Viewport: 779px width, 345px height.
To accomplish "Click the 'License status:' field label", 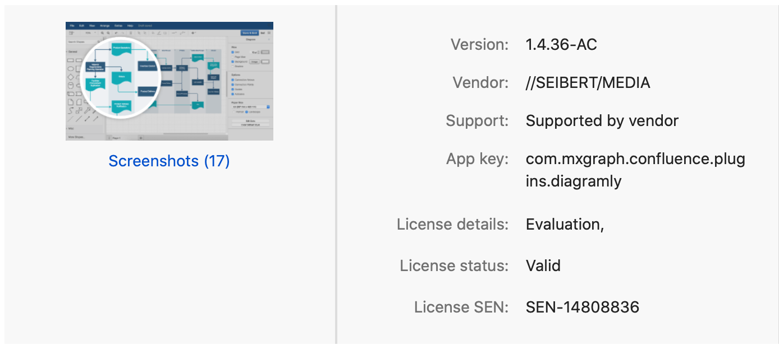I will coord(454,265).
